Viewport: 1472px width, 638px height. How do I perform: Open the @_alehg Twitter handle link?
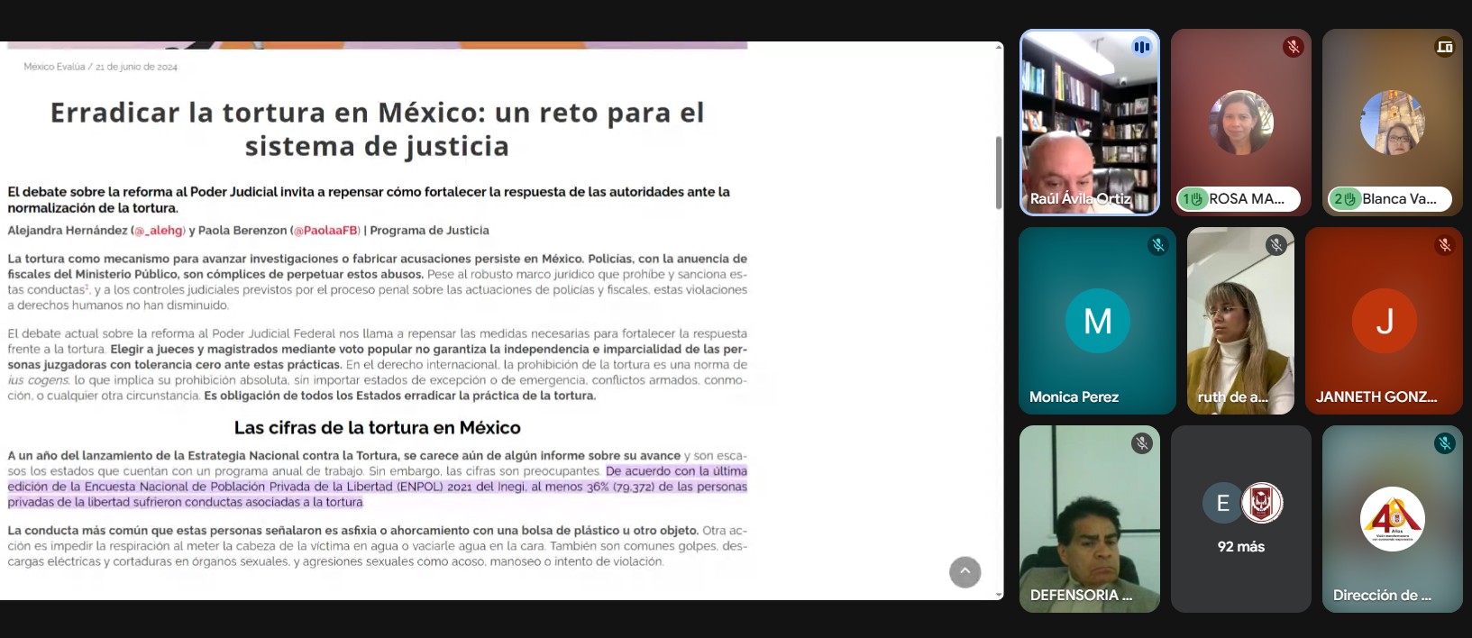pos(159,231)
